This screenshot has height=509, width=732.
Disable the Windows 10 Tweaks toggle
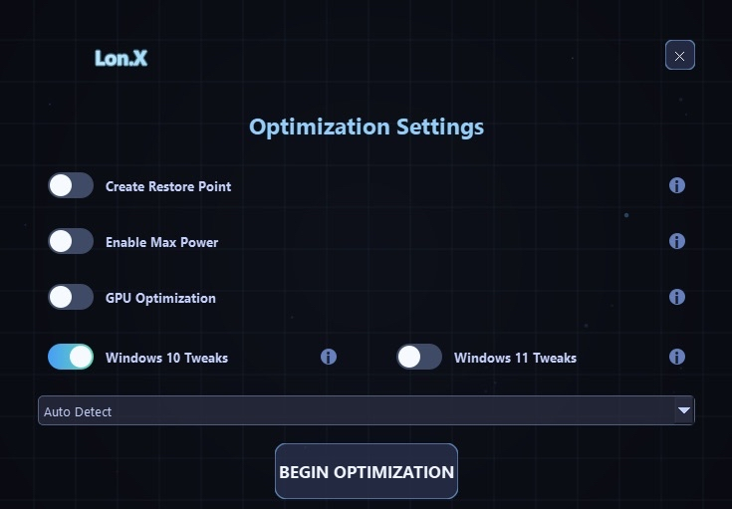click(x=71, y=357)
